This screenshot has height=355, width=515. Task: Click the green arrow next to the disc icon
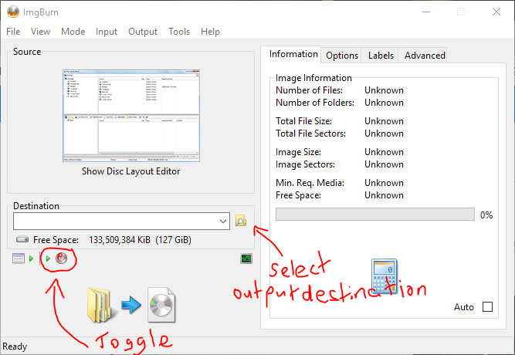coord(48,259)
